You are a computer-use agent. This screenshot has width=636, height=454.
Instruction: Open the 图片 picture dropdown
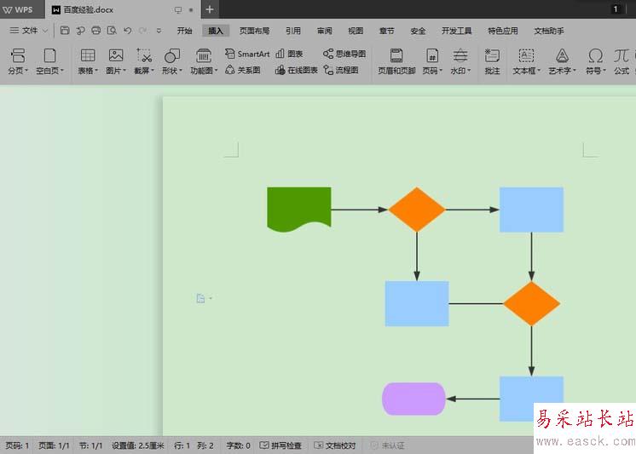point(116,71)
